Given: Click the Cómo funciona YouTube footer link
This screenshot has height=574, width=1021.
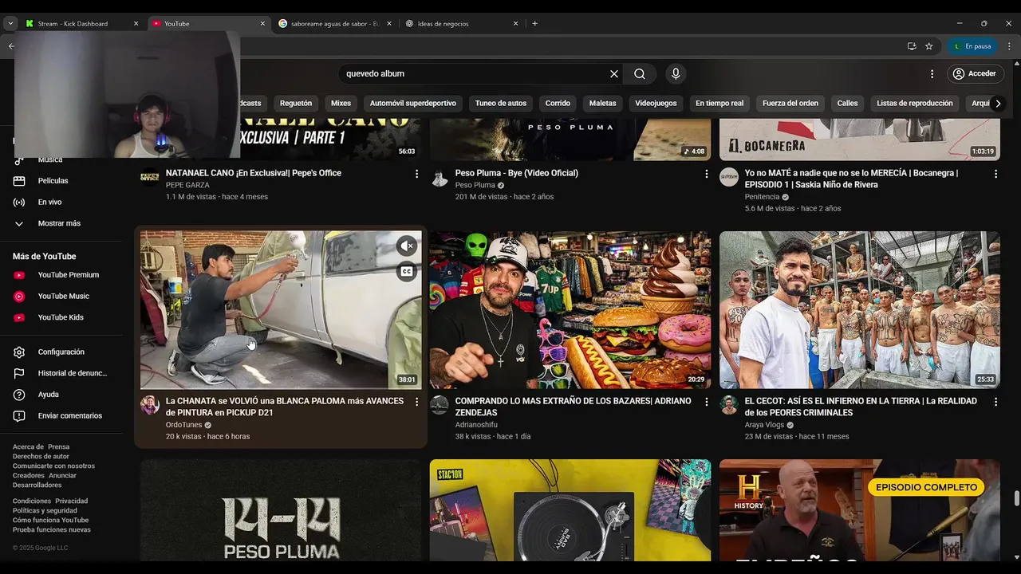Looking at the screenshot, I should 50,520.
